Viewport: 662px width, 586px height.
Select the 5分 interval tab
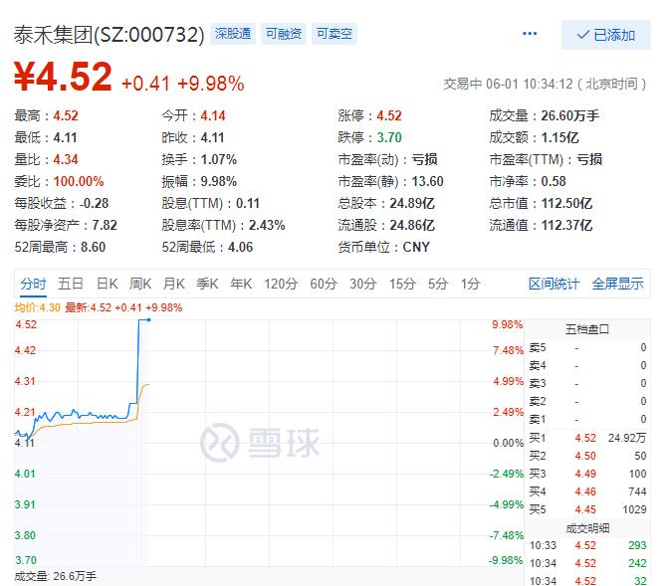pos(438,284)
